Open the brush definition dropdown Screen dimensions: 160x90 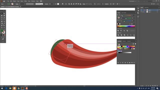pos(43,4)
